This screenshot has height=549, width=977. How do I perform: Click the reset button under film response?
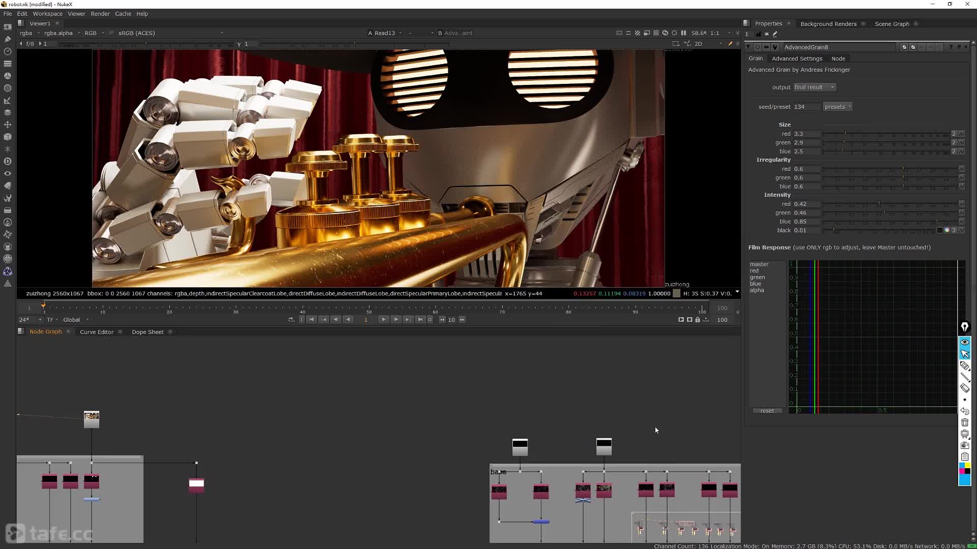[x=767, y=411]
